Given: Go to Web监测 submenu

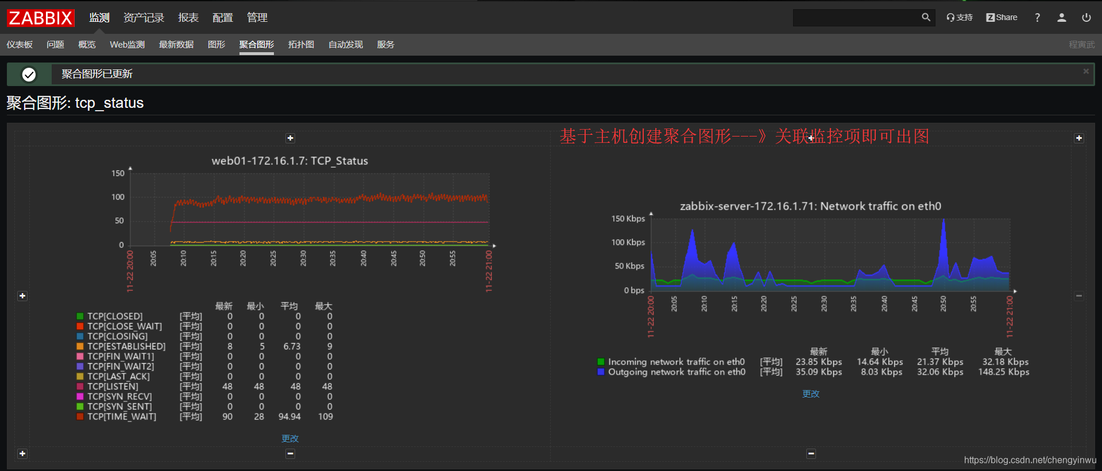Looking at the screenshot, I should [x=127, y=44].
